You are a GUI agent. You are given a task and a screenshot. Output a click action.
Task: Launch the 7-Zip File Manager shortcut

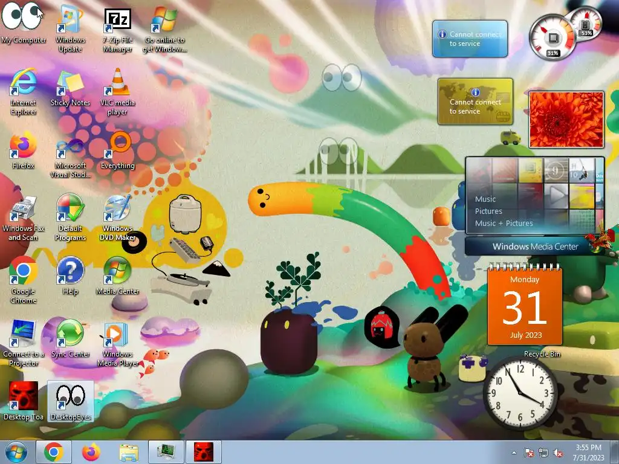coord(117,29)
